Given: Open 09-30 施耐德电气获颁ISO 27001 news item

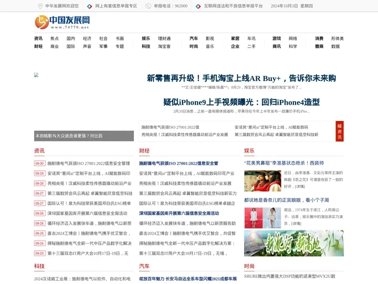Looking at the screenshot, I should 89,164.
